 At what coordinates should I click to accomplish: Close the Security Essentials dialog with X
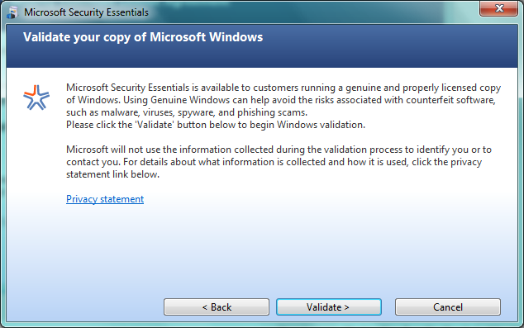(x=498, y=8)
